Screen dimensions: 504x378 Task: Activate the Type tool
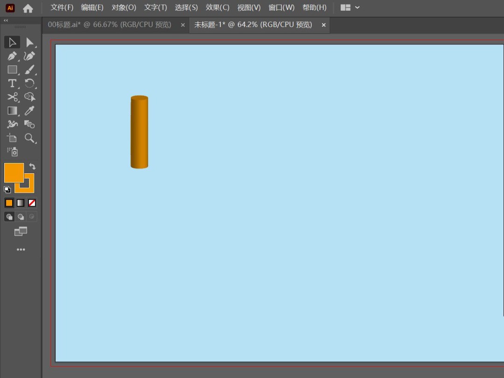(x=12, y=84)
